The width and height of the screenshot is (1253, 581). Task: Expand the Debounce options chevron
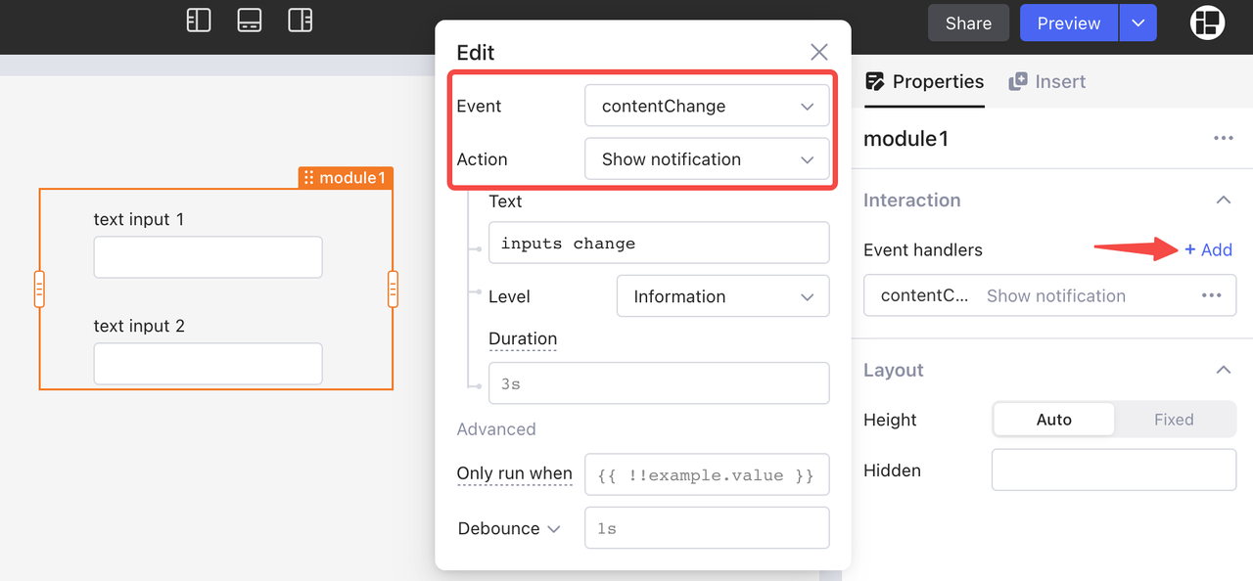click(553, 529)
